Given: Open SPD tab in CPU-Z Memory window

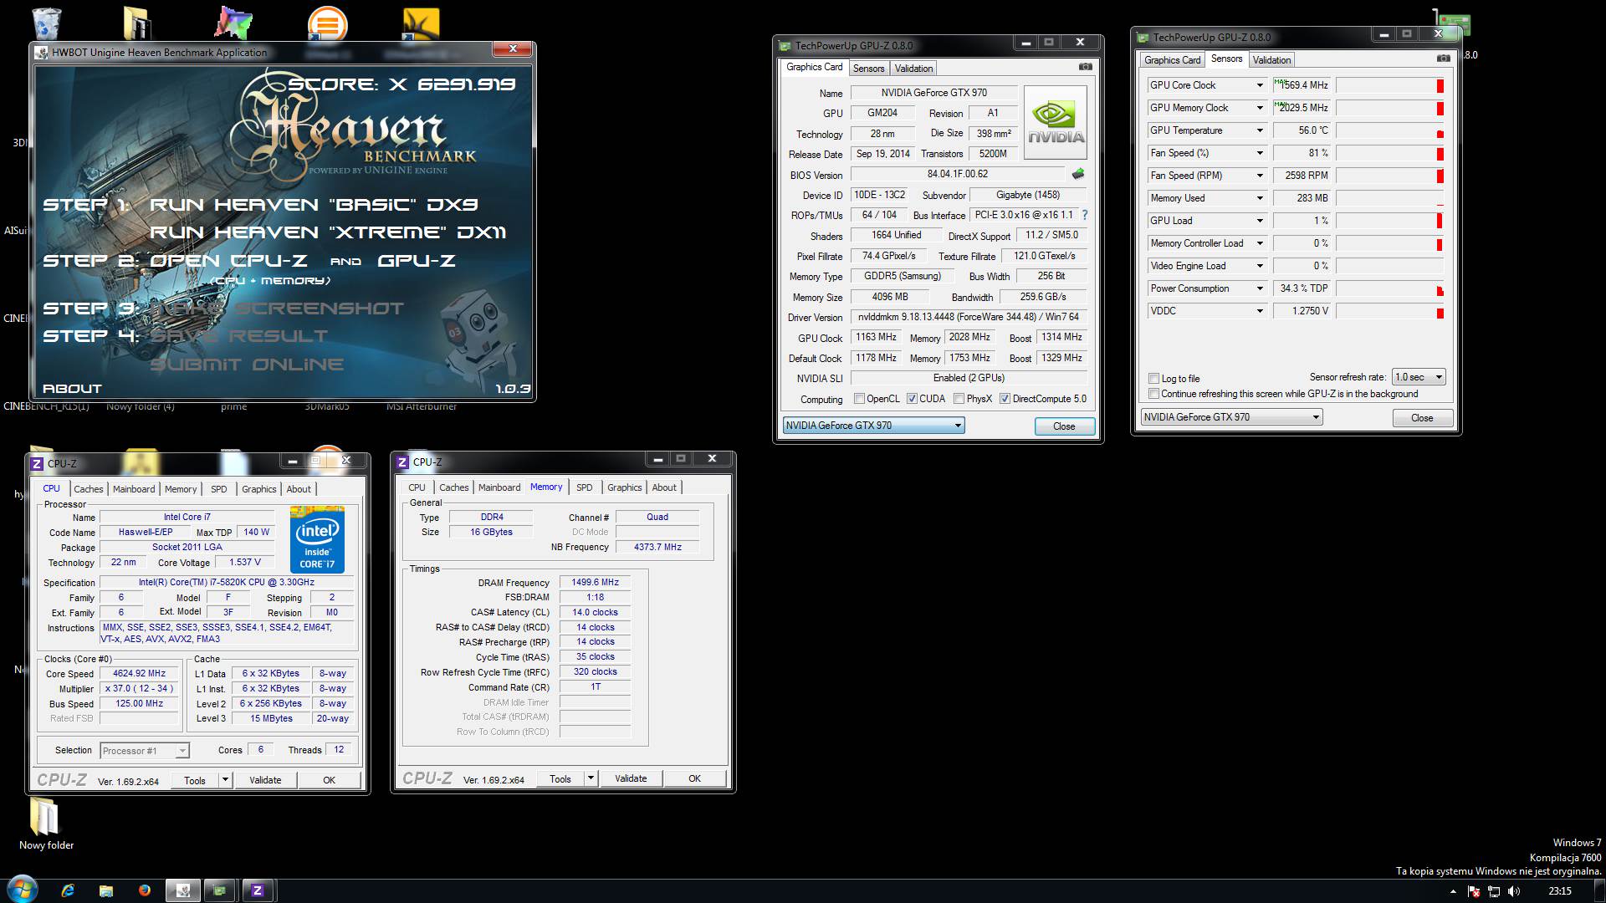Looking at the screenshot, I should tap(584, 487).
